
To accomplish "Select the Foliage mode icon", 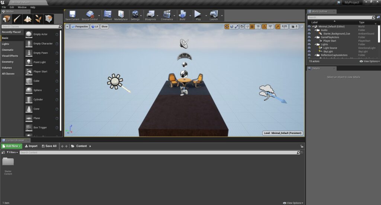I will point(38,19).
